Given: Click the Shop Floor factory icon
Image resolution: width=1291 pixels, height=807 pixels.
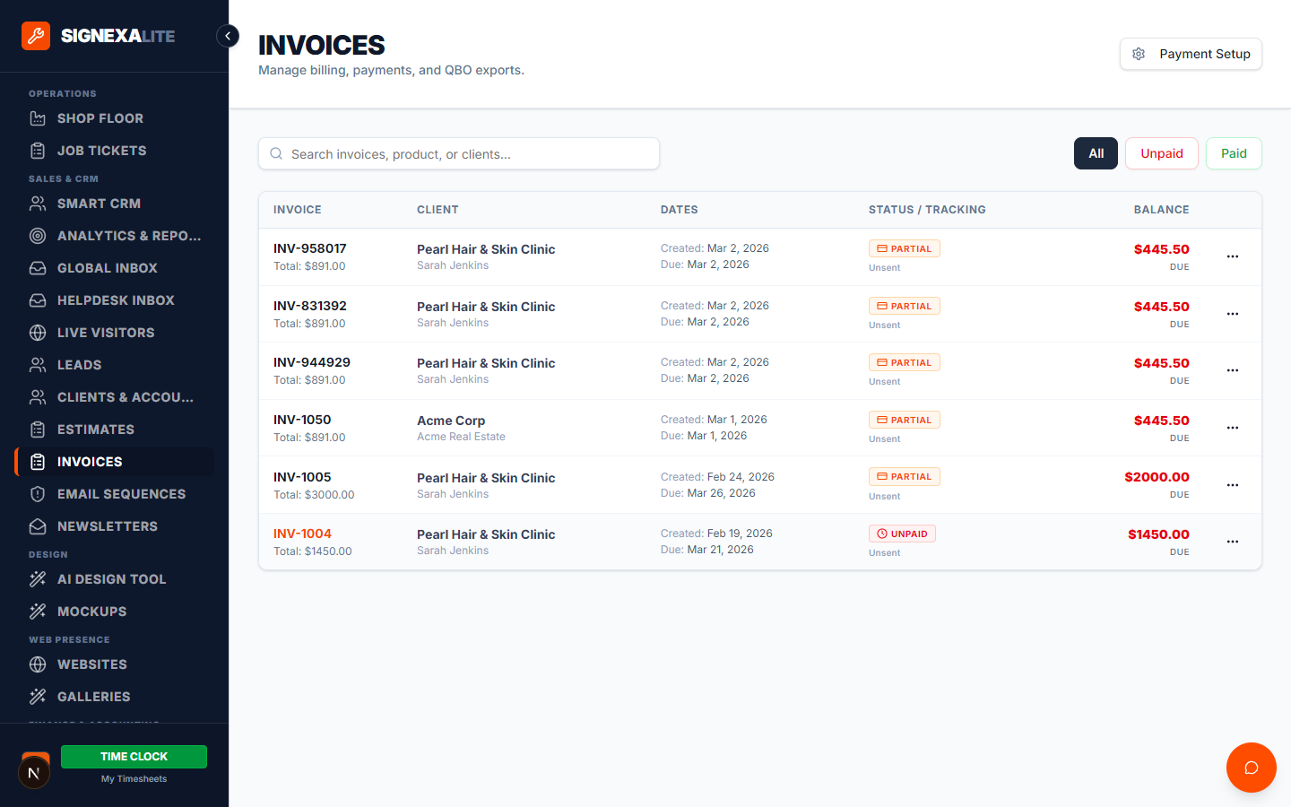Looking at the screenshot, I should [x=38, y=118].
